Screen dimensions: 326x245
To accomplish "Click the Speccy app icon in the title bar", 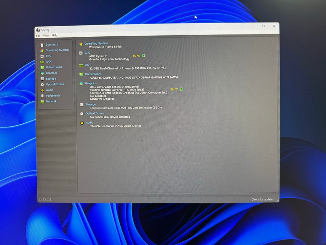I will click(x=38, y=30).
